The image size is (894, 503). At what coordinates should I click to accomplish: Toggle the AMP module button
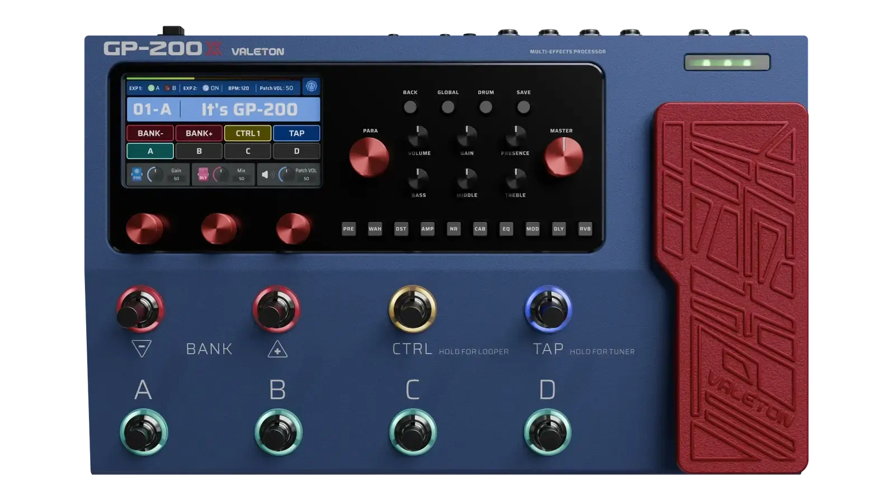pyautogui.click(x=427, y=229)
